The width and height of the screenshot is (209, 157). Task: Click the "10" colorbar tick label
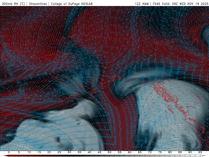pos(29,152)
